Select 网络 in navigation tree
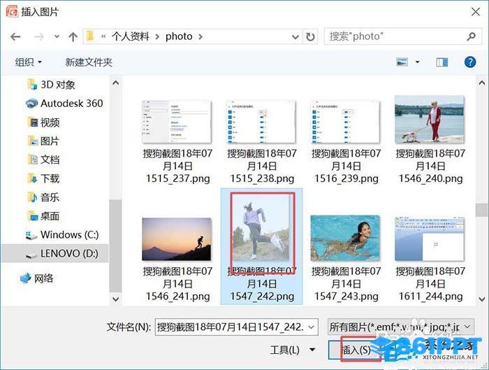The image size is (489, 370). click(x=37, y=278)
